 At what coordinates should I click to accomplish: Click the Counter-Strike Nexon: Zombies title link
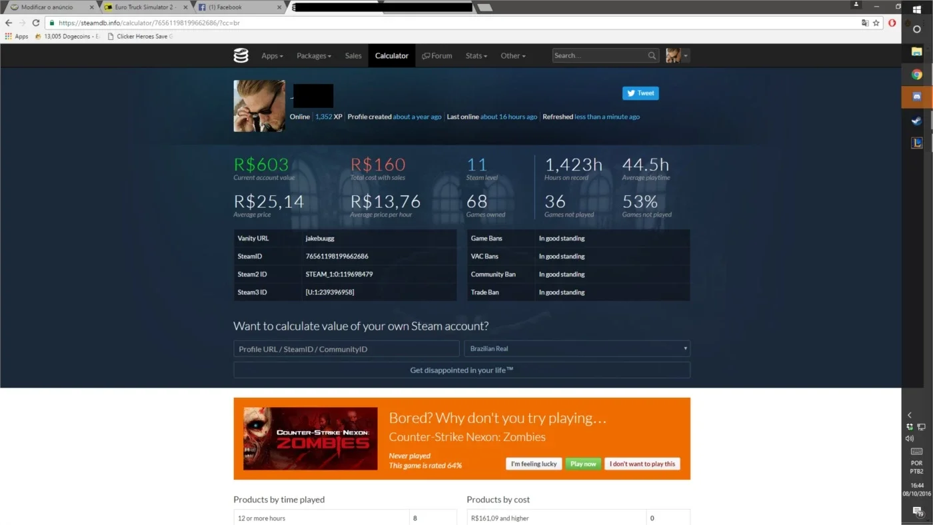coord(467,438)
